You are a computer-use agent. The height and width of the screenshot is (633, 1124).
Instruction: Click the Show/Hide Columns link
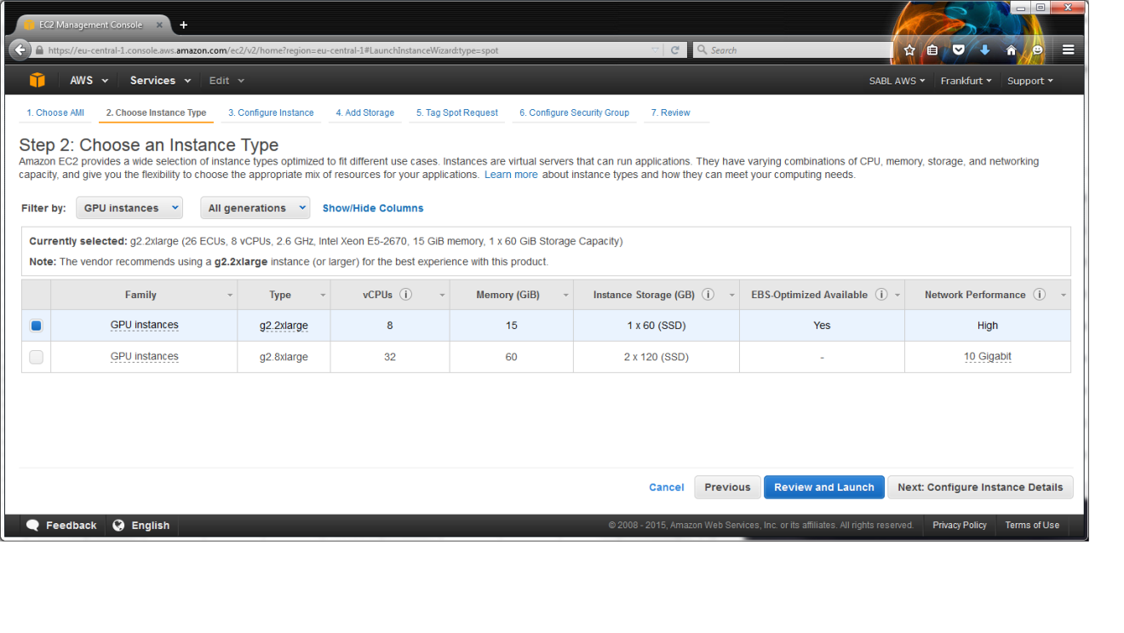pyautogui.click(x=373, y=208)
